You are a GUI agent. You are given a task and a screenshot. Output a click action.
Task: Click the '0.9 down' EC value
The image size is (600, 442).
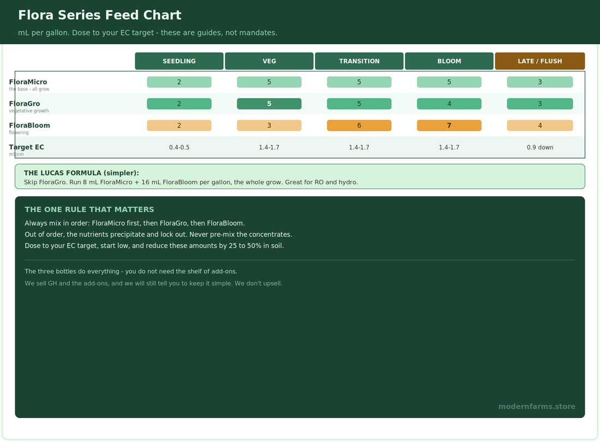(540, 147)
